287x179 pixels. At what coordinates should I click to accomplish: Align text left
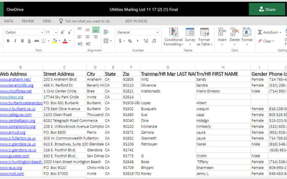pyautogui.click(x=79, y=37)
